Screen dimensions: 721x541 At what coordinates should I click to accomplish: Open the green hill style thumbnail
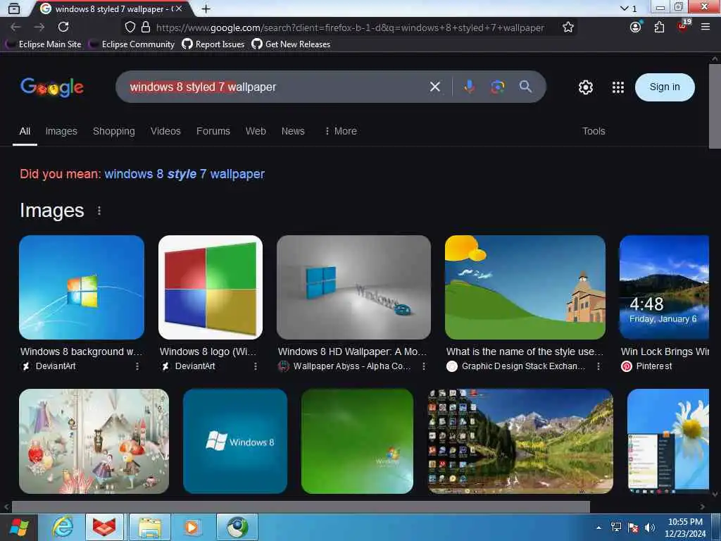tap(525, 287)
